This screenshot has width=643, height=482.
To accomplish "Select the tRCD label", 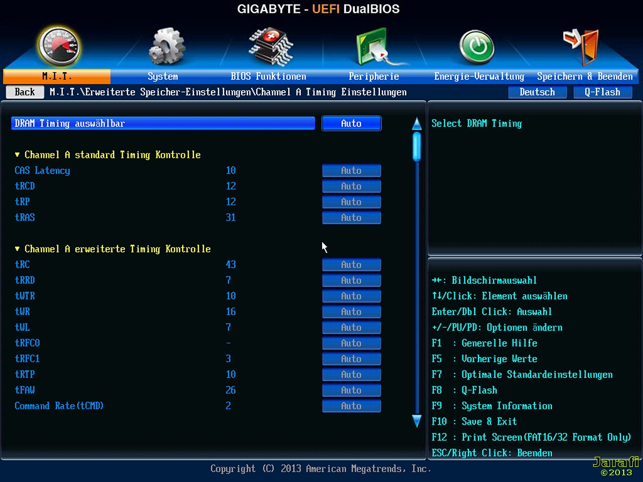I will pos(25,186).
